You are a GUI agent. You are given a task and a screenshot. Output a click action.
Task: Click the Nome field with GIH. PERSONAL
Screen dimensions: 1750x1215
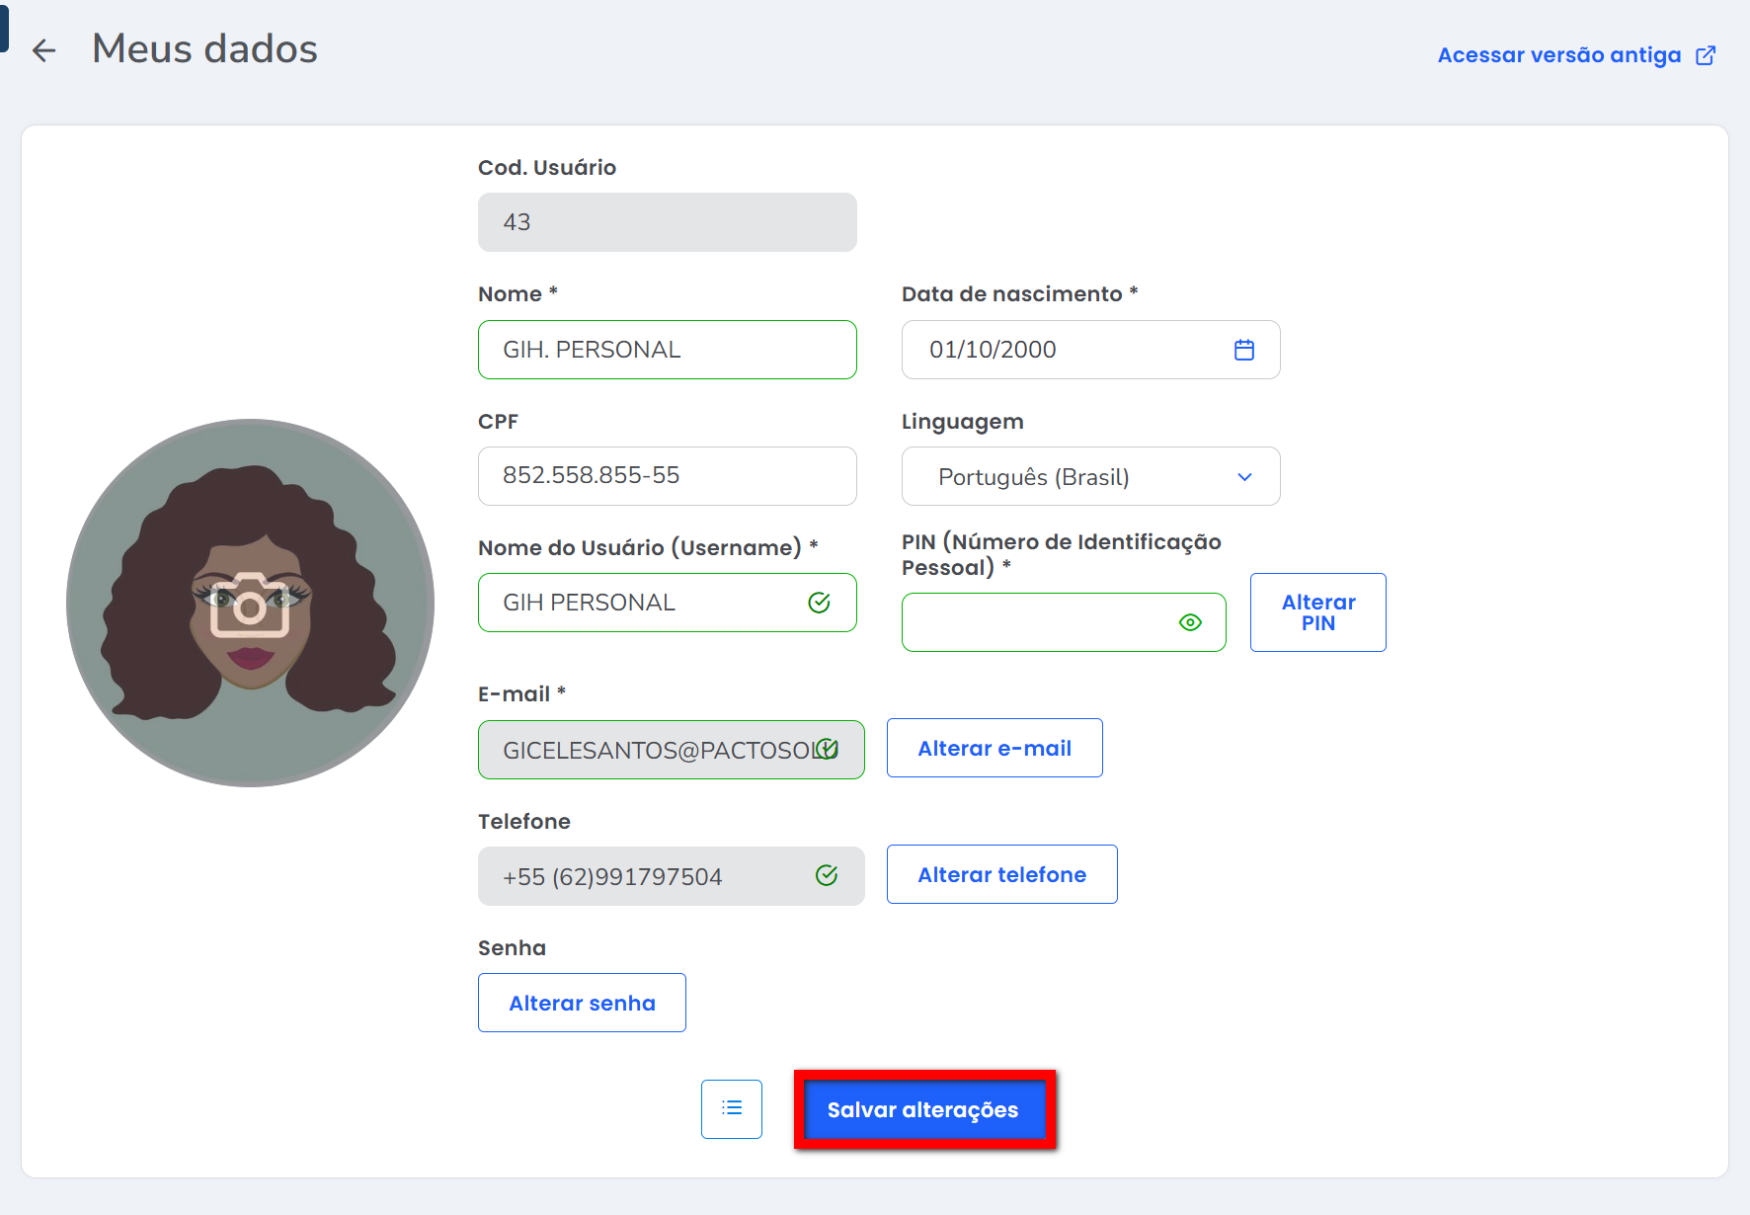pos(667,350)
